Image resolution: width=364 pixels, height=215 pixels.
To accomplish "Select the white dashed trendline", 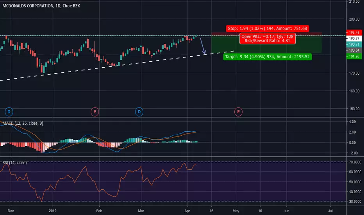I will [117, 66].
